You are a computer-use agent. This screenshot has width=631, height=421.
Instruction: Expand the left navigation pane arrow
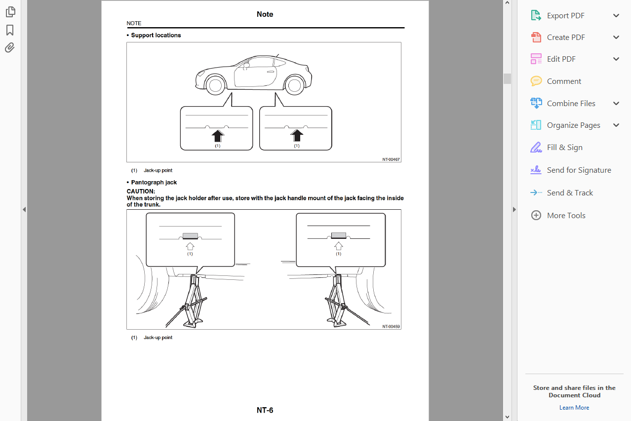coord(24,209)
